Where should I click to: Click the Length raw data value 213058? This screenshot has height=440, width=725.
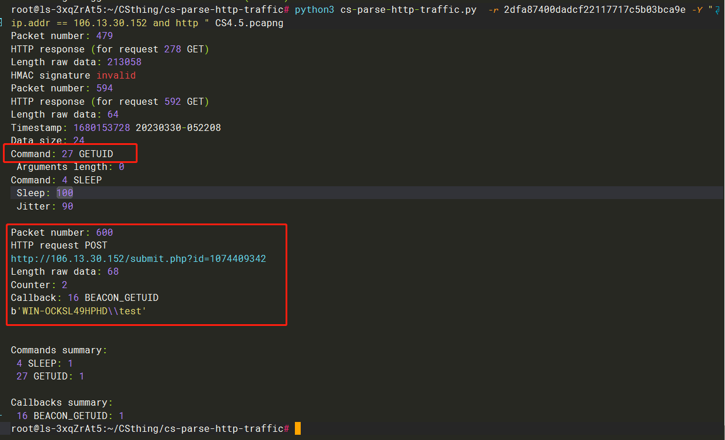(124, 62)
